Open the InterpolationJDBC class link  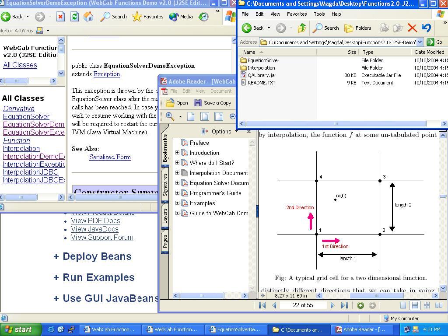click(x=31, y=172)
